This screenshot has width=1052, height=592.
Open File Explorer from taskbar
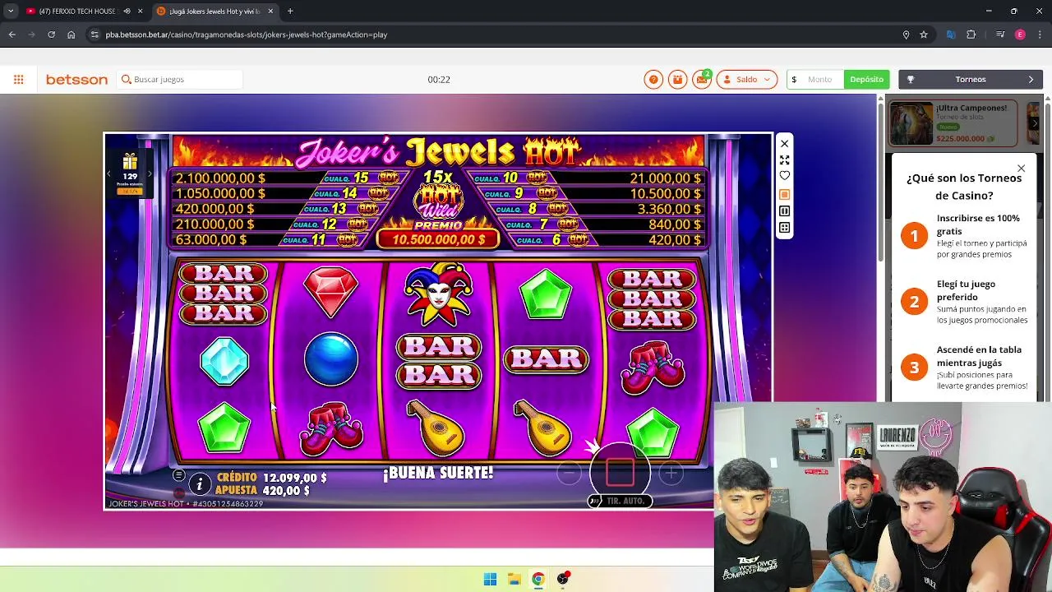click(514, 579)
